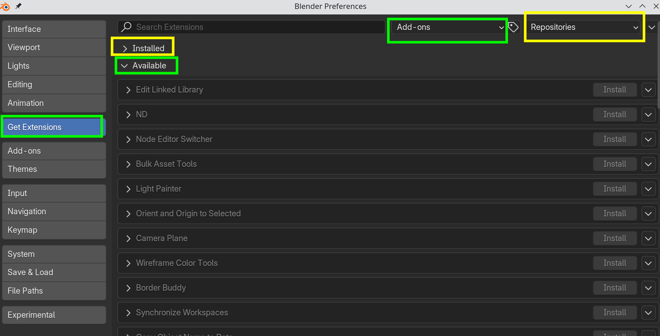The height and width of the screenshot is (336, 660).
Task: Click the pin icon in title bar
Action: click(19, 6)
